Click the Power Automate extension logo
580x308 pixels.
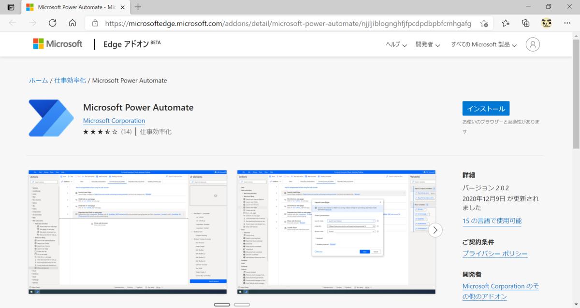(51, 118)
